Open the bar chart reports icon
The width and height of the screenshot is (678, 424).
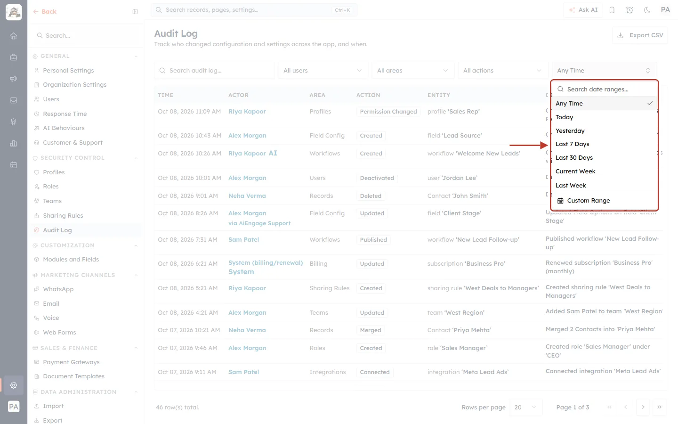(14, 143)
